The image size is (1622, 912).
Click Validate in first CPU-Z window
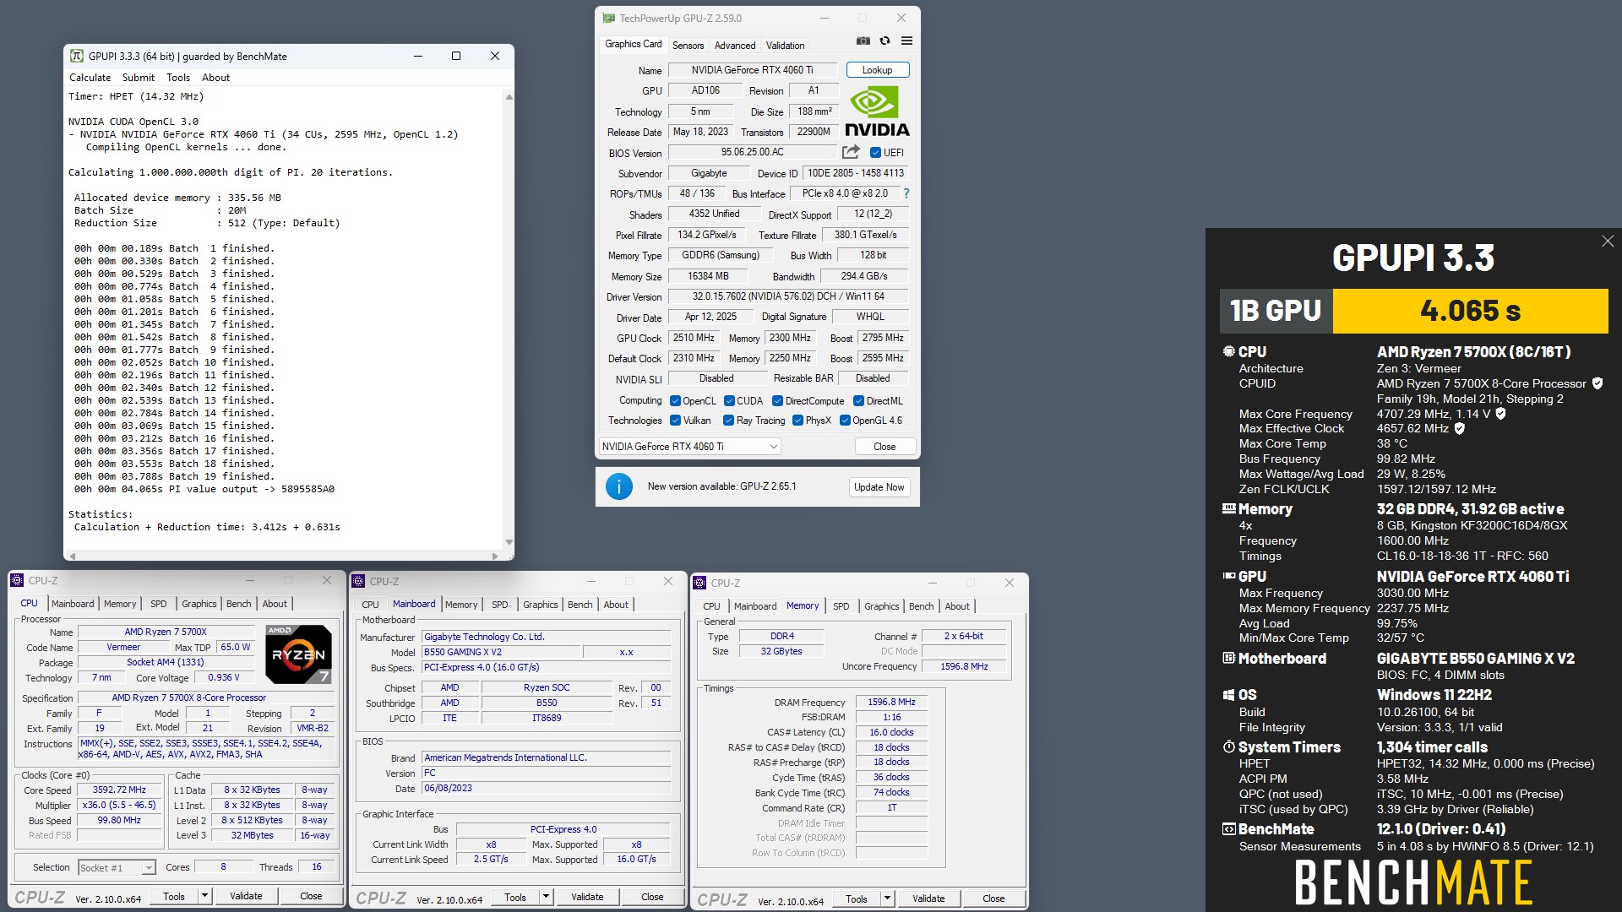pos(246,896)
